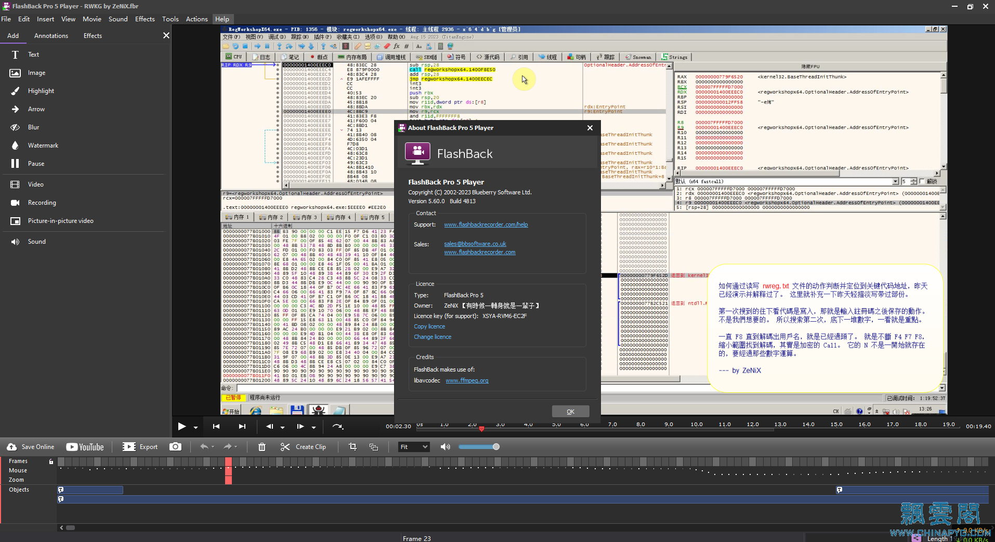Add an Arrow annotation
Screen dimensions: 995x542
[28, 109]
